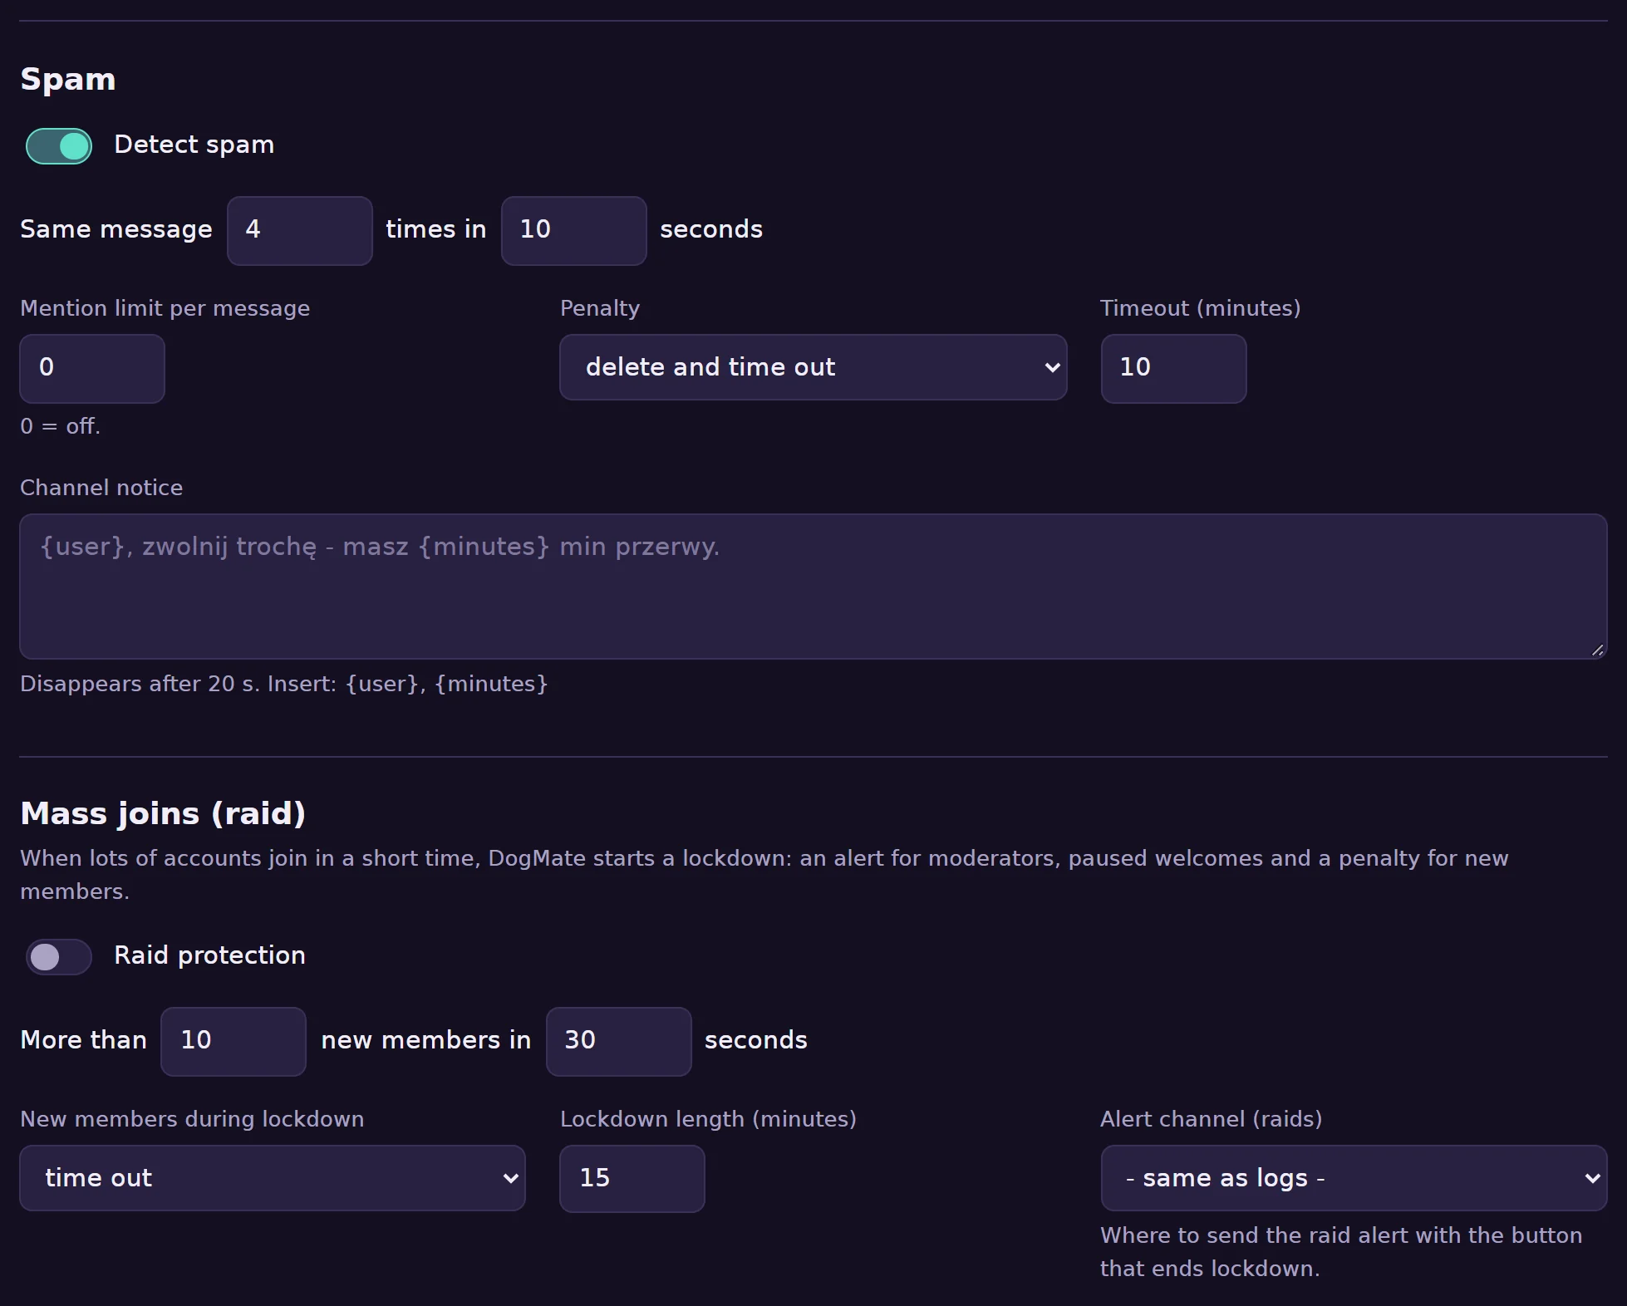Click the Spam section heading
1627x1306 pixels.
click(68, 80)
